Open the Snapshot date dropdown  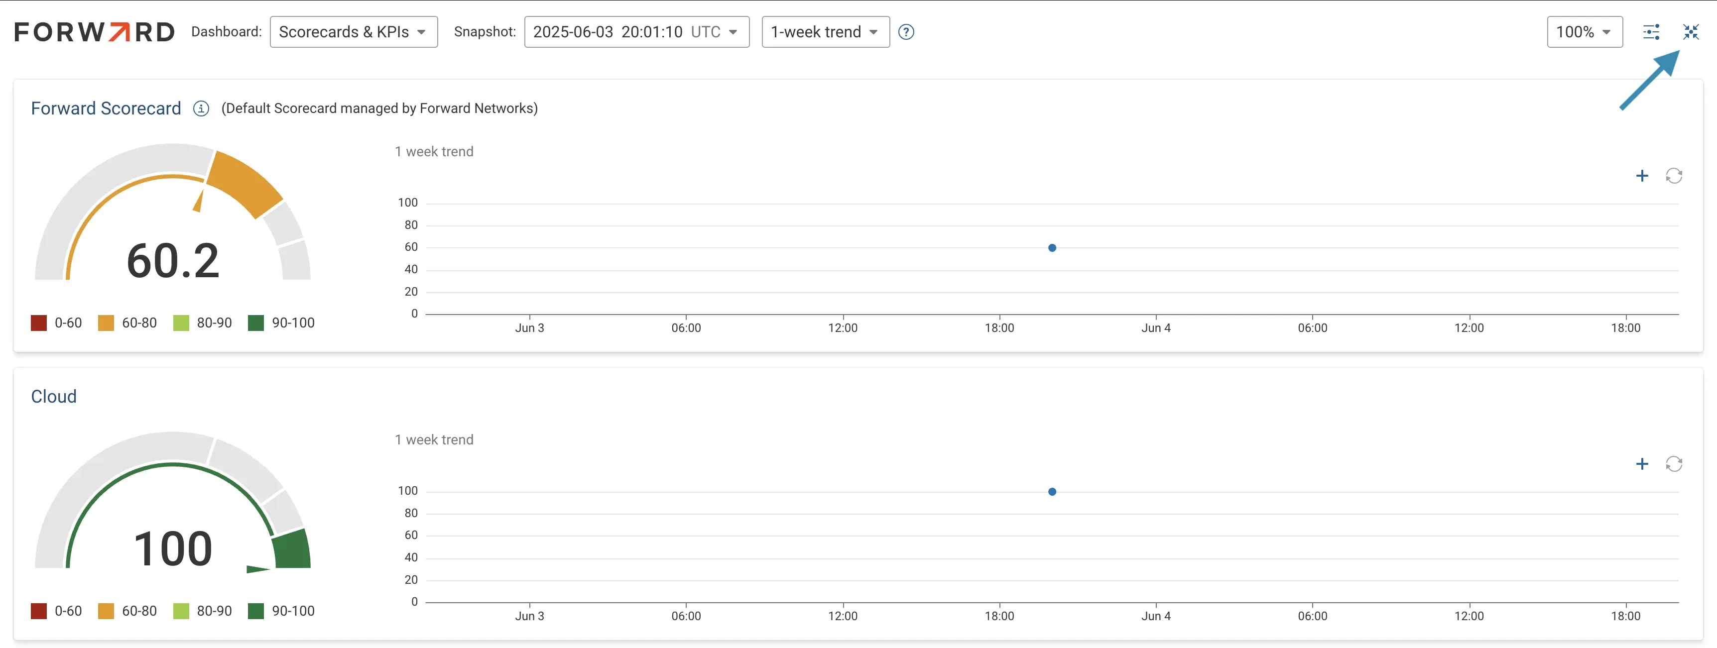tap(636, 32)
